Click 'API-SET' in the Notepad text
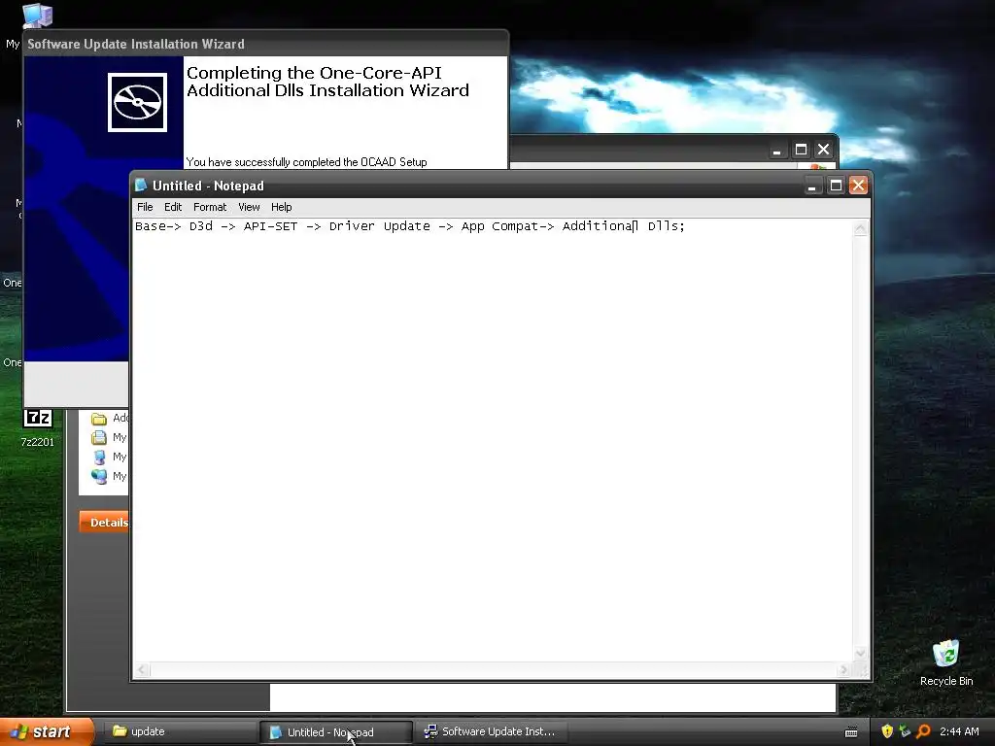This screenshot has width=995, height=746. 270,225
